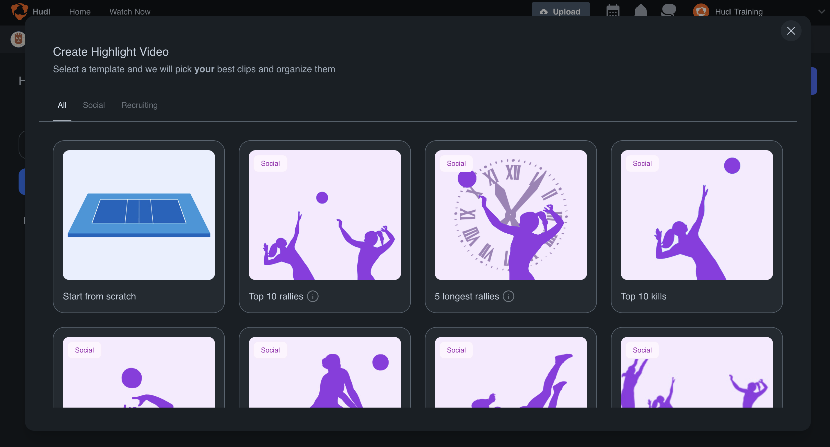Switch to the Recruiting tab

tap(139, 105)
